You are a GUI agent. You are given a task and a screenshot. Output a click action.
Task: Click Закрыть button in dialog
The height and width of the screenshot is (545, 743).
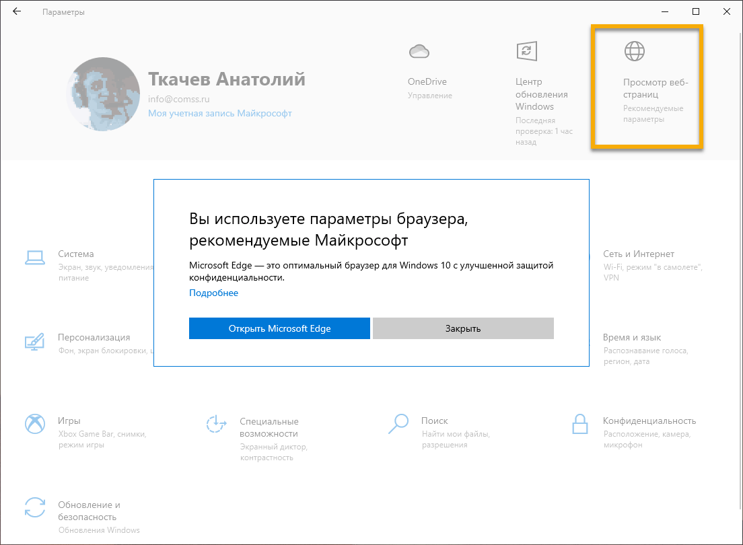click(463, 328)
